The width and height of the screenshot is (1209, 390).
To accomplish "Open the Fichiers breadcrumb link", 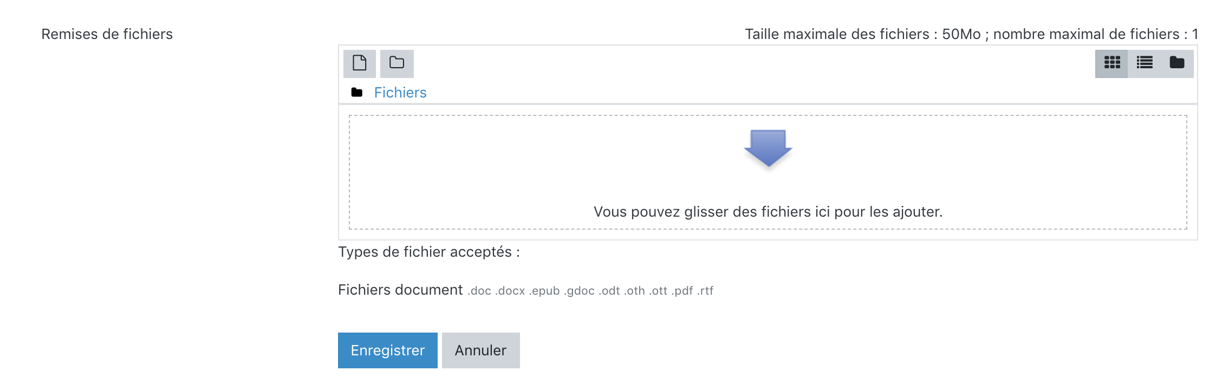I will pyautogui.click(x=400, y=93).
